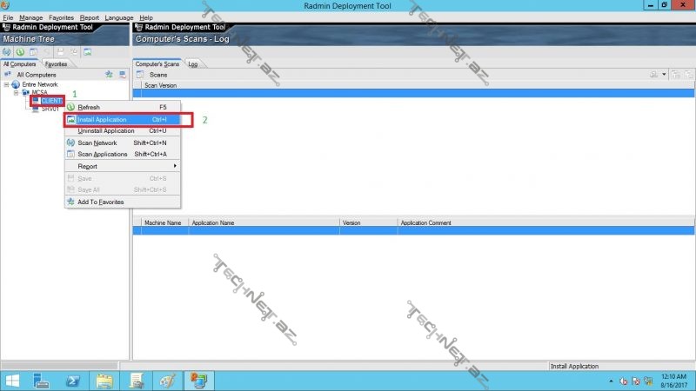Click the Install Application toolbar icon
The width and height of the screenshot is (696, 391).
pyautogui.click(x=32, y=52)
